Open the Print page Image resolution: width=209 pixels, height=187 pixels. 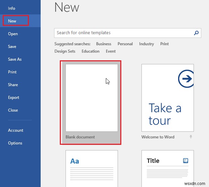(12, 72)
